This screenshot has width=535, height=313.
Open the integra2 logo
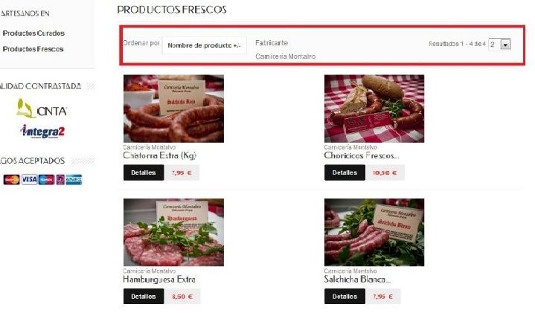click(42, 132)
